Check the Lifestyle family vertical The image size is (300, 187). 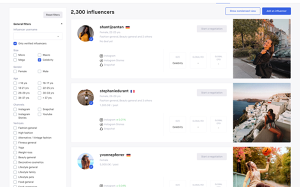coord(15,172)
